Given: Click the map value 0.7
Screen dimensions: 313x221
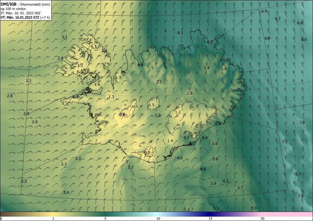Looking at the screenshot, I should [147, 153].
